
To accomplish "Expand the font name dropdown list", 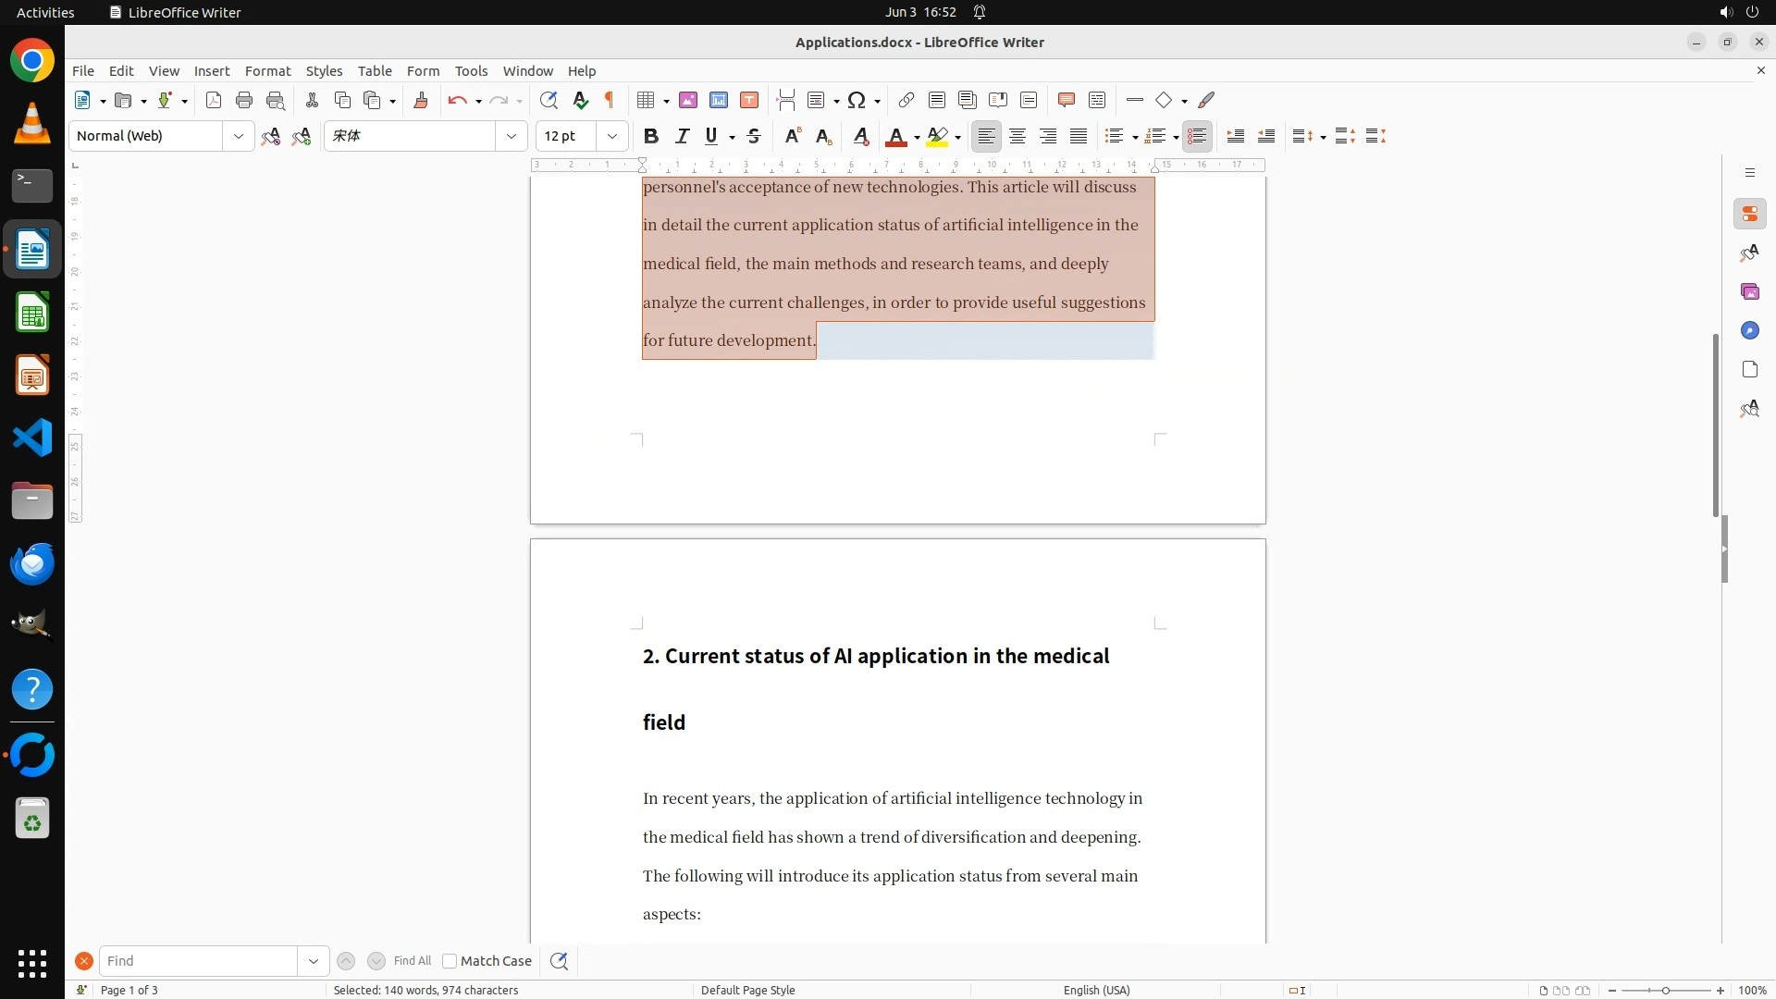I will [x=511, y=136].
